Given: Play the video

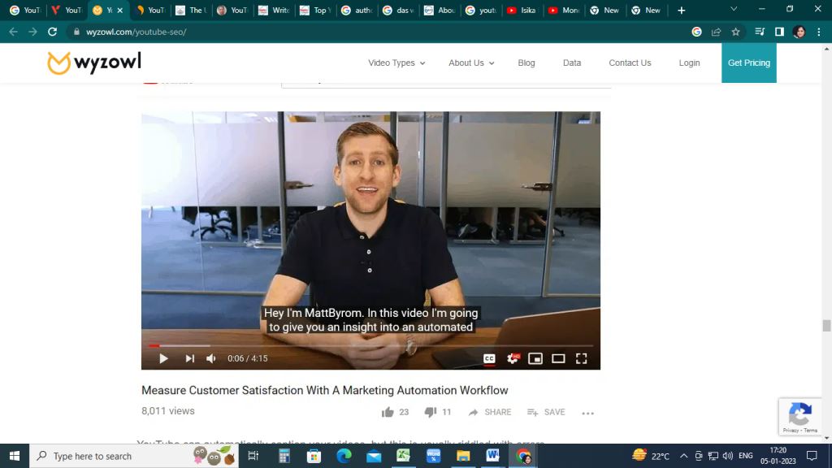Looking at the screenshot, I should tap(163, 358).
